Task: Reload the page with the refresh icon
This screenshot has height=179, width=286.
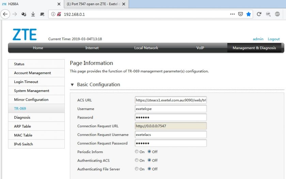Action: pos(259,14)
